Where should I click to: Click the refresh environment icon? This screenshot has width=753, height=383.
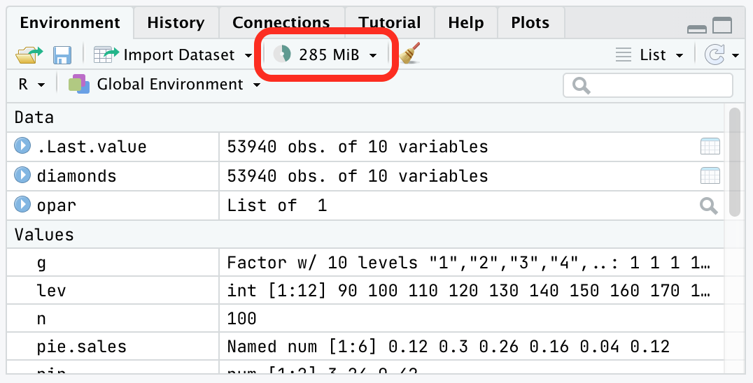(715, 55)
